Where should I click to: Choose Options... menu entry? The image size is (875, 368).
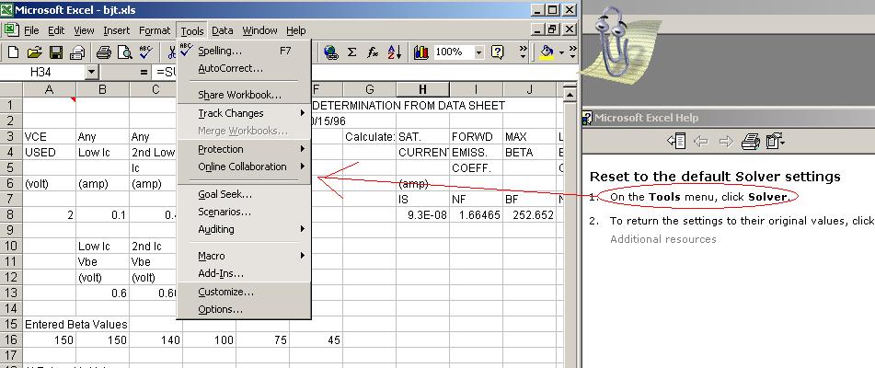(x=243, y=309)
